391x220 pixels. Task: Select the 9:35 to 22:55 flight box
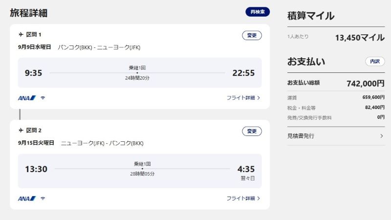pos(140,72)
